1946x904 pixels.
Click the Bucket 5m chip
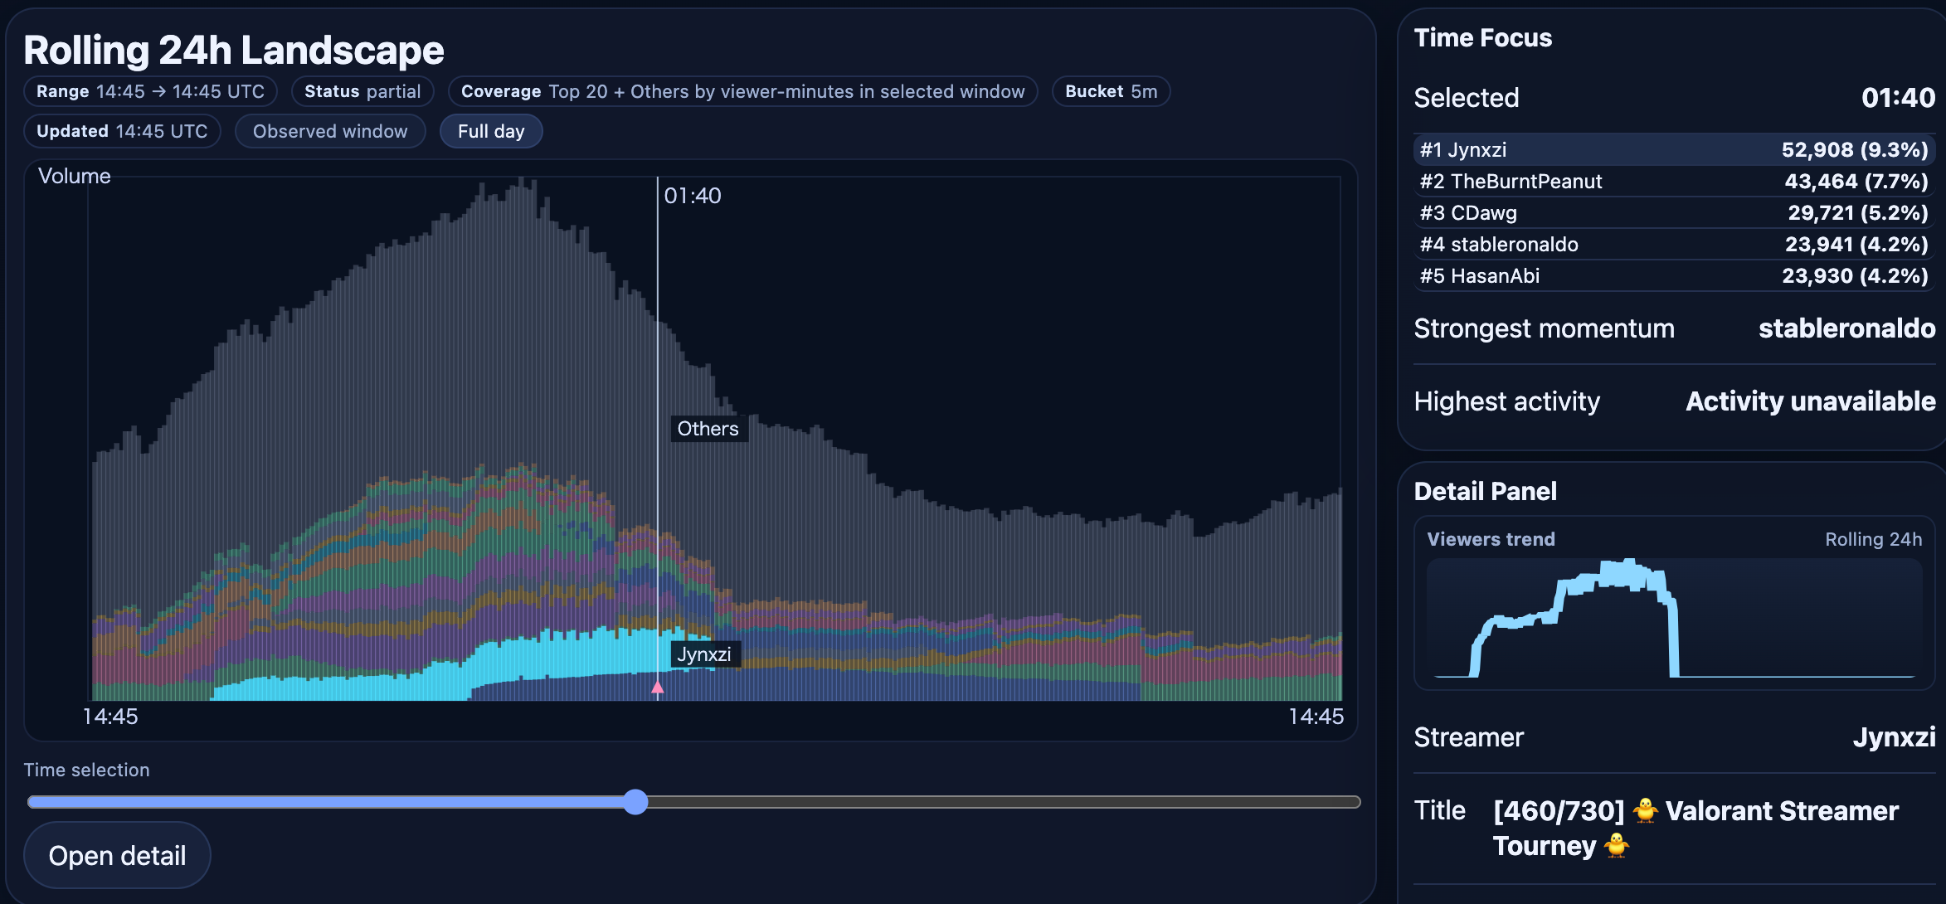[1111, 92]
